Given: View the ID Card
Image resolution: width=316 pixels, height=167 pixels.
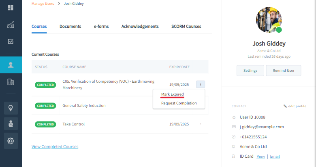Looking at the screenshot, I should [x=260, y=157].
